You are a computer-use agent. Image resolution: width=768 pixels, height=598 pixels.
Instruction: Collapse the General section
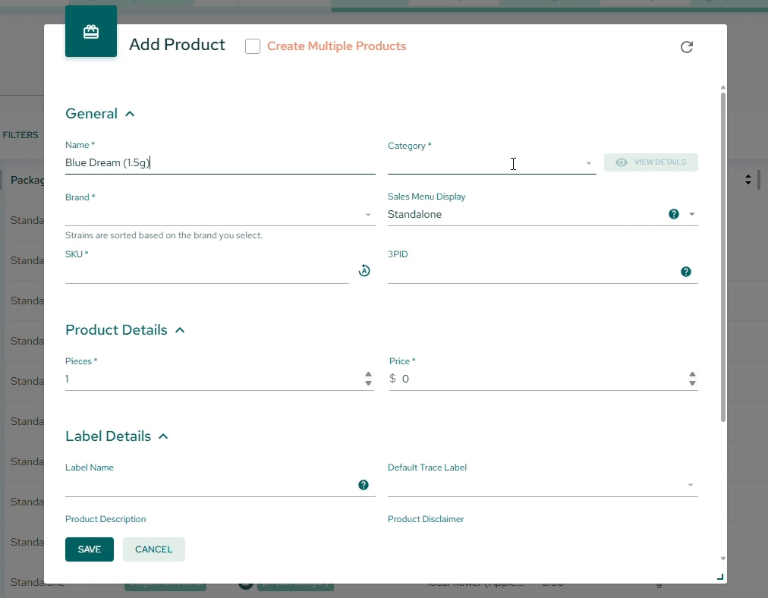[x=130, y=114]
